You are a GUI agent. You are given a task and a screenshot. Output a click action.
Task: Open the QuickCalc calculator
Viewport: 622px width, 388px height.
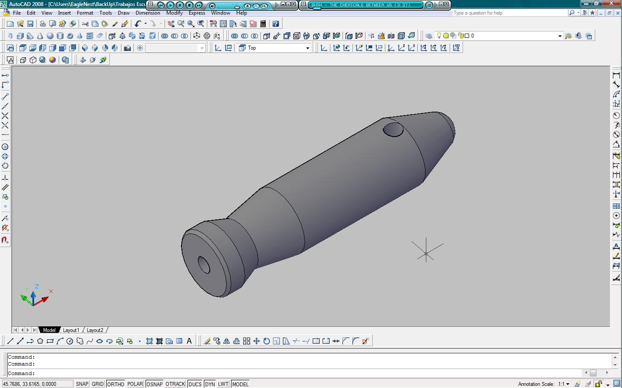point(263,24)
